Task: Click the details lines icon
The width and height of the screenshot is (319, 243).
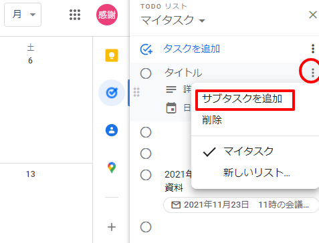Action: (171, 89)
